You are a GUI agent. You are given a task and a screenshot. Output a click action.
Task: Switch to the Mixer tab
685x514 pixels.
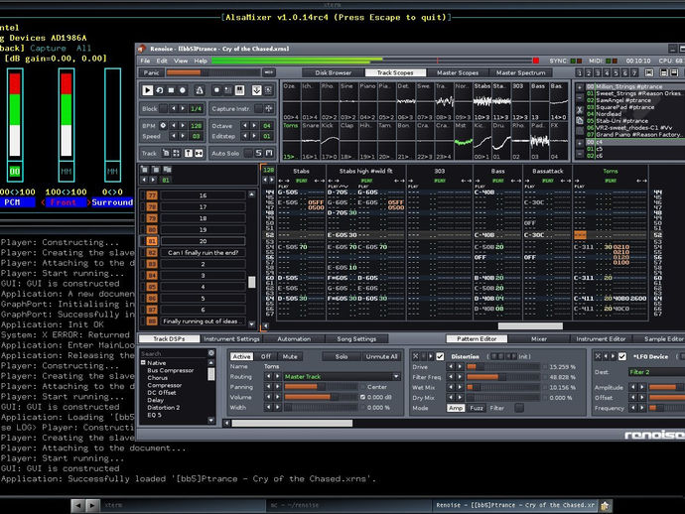[x=539, y=339]
